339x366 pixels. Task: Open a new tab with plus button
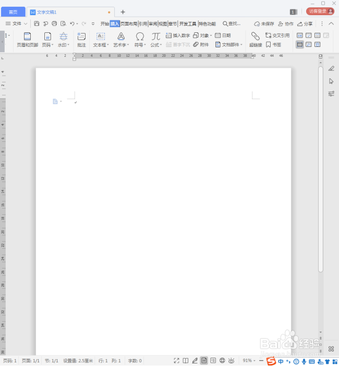click(x=123, y=12)
